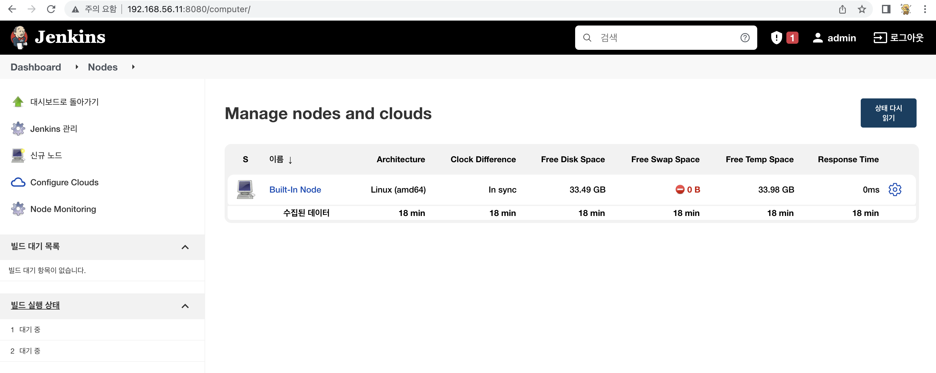Focus the Jenkins search input field
Screen dimensions: 936x373
(665, 38)
